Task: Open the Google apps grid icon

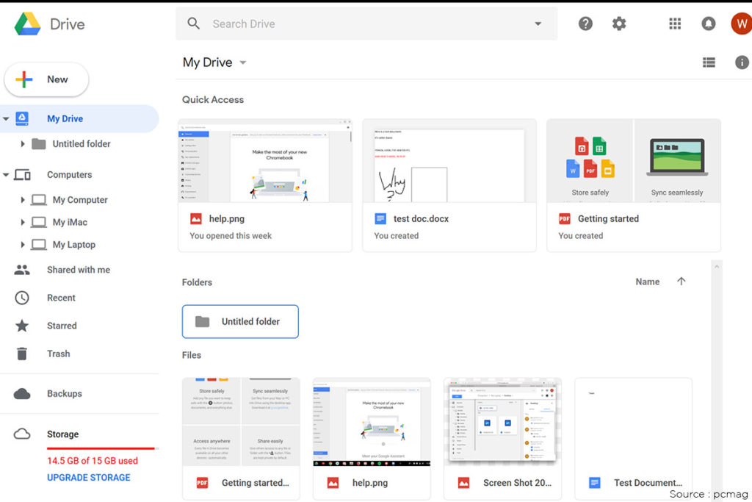Action: (x=675, y=24)
